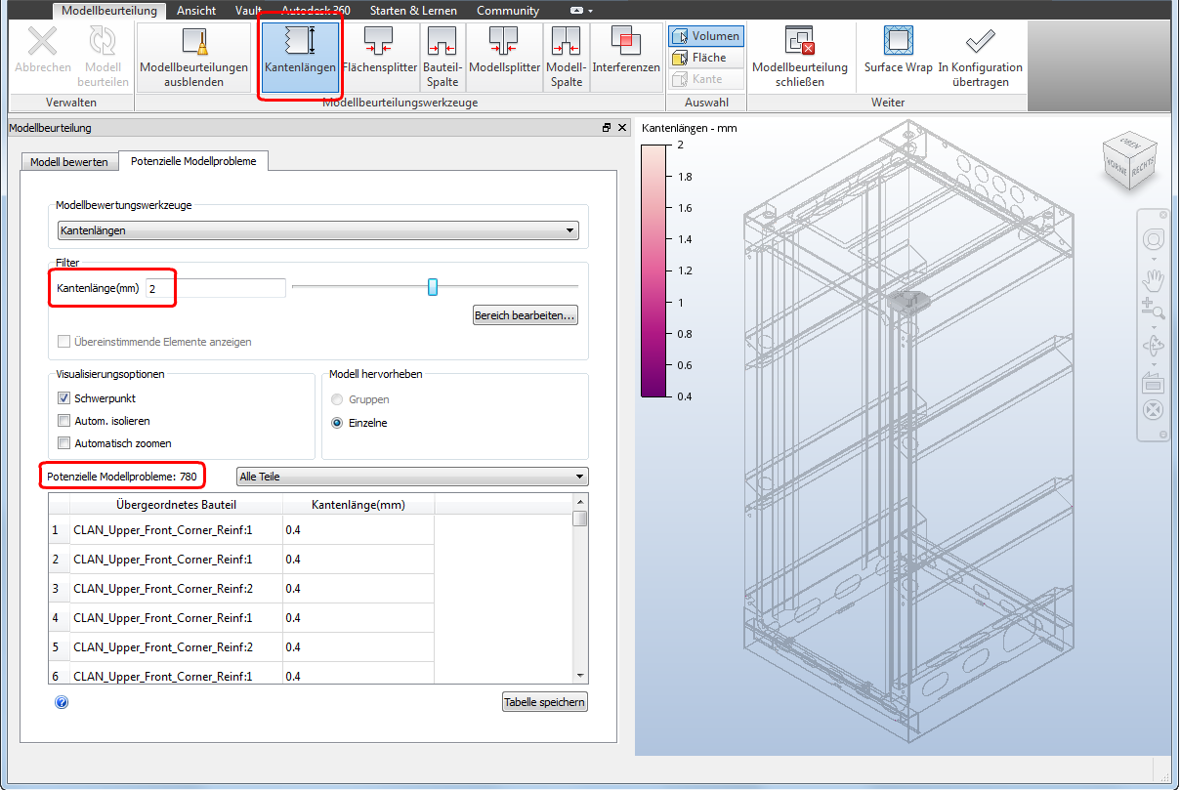Expand the ribbon minimize options arrow
The height and width of the screenshot is (790, 1180).
tap(591, 11)
